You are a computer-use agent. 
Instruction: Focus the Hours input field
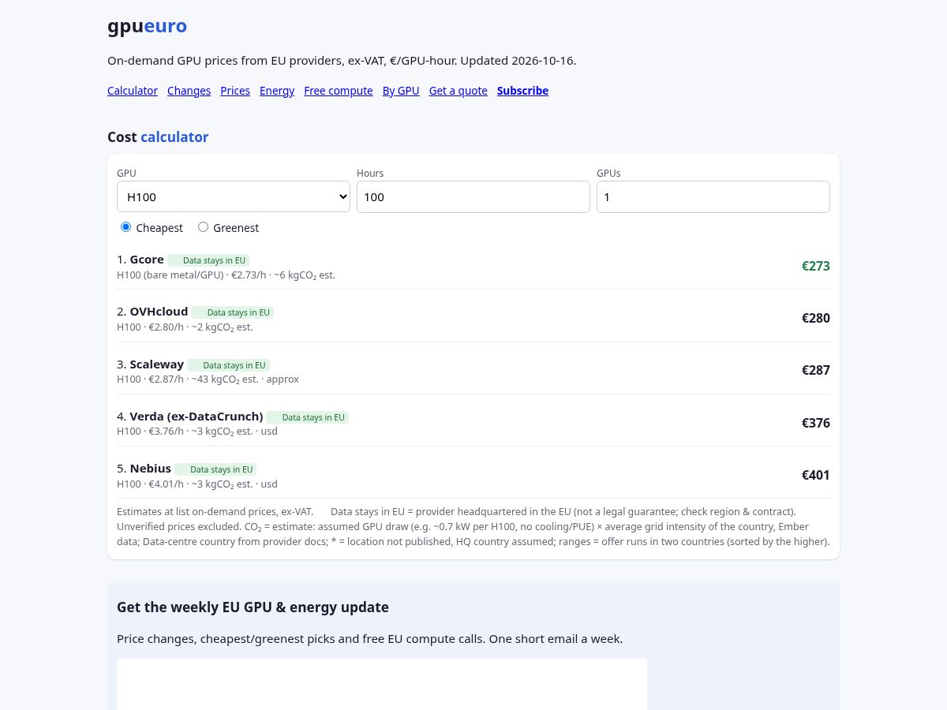[x=473, y=196]
